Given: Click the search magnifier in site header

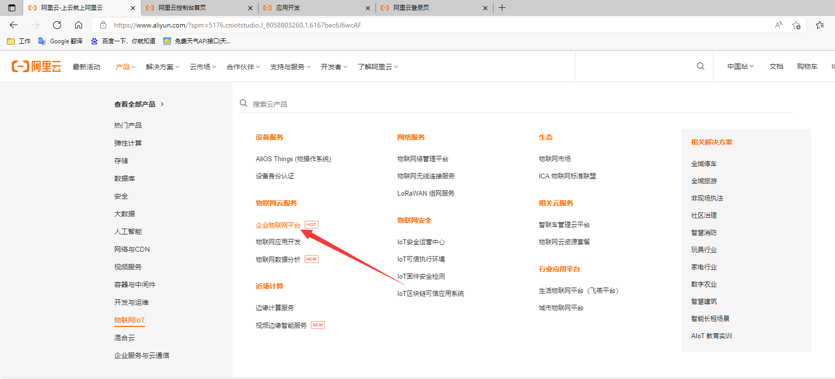Looking at the screenshot, I should point(701,66).
